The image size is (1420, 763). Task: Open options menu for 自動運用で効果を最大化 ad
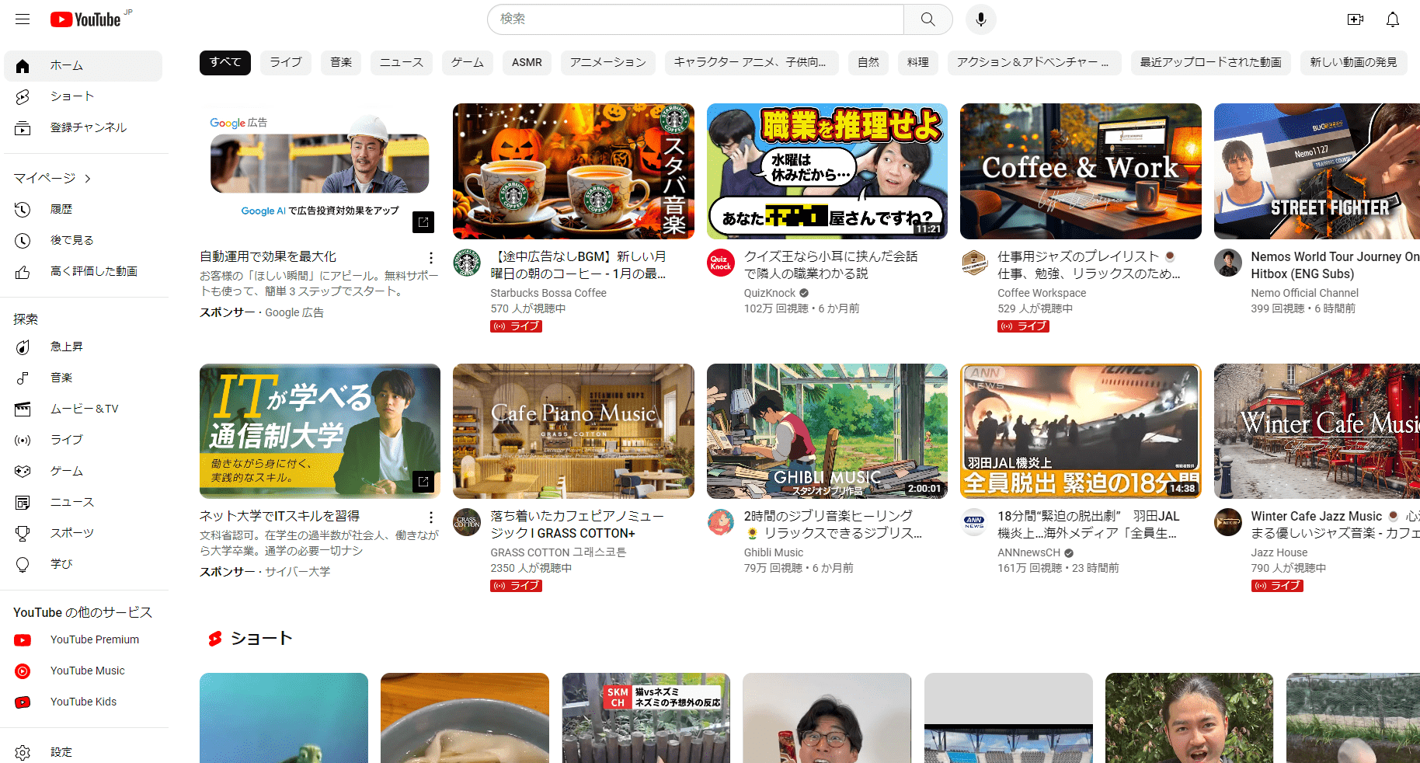tap(431, 257)
